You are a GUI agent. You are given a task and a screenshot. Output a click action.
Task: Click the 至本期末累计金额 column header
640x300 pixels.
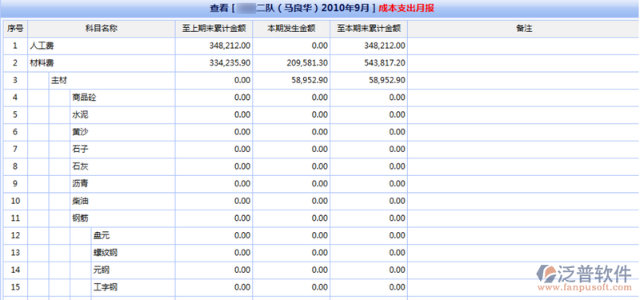(369, 29)
